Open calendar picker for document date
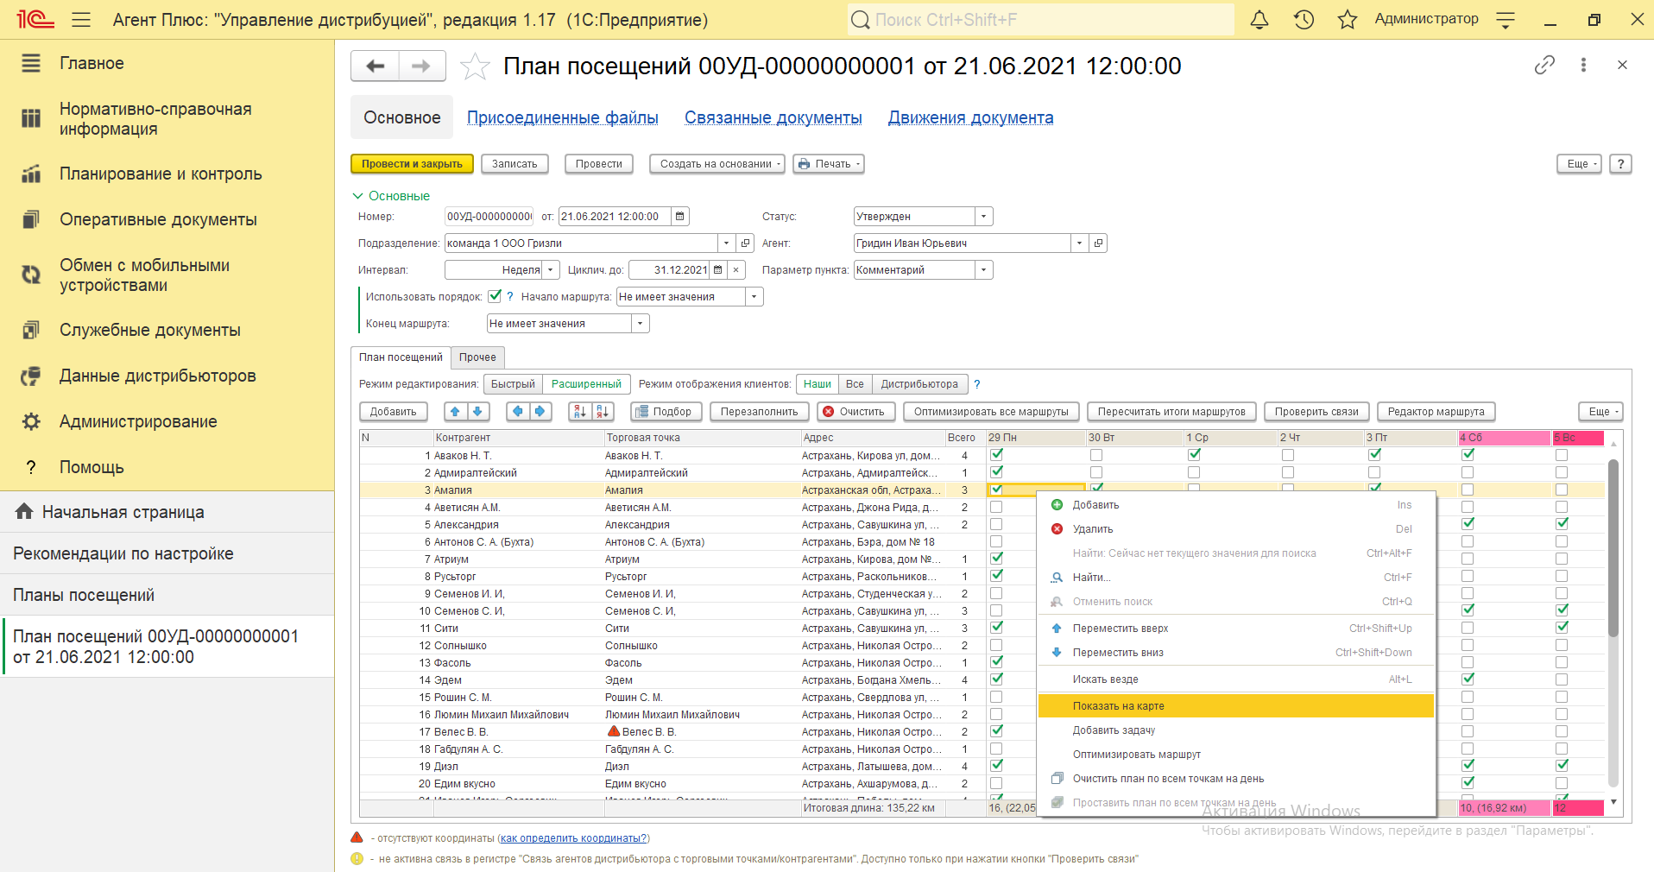Viewport: 1654px width, 872px height. 680,217
